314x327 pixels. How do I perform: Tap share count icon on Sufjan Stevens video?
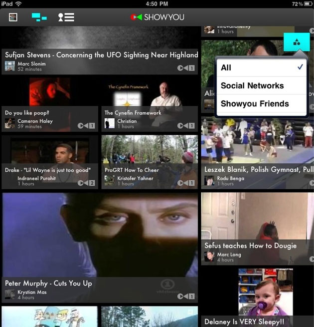click(186, 68)
